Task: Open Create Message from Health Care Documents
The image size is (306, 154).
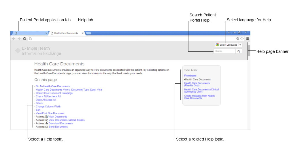Action: pos(199,97)
